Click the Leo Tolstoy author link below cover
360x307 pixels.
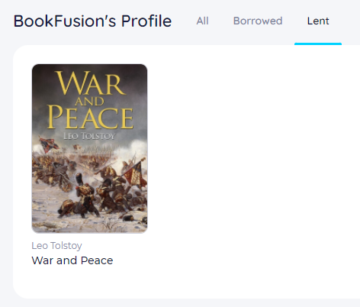(x=56, y=246)
